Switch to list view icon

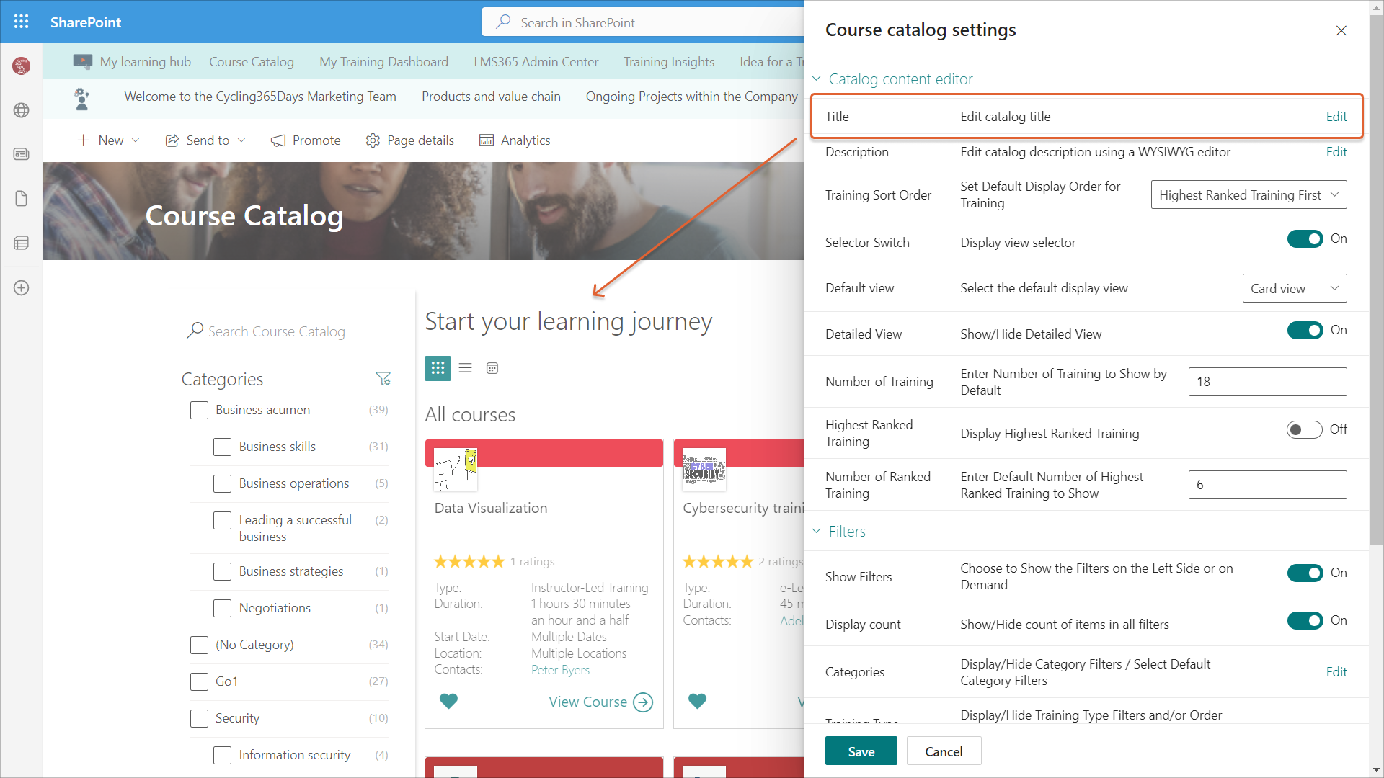(x=466, y=368)
